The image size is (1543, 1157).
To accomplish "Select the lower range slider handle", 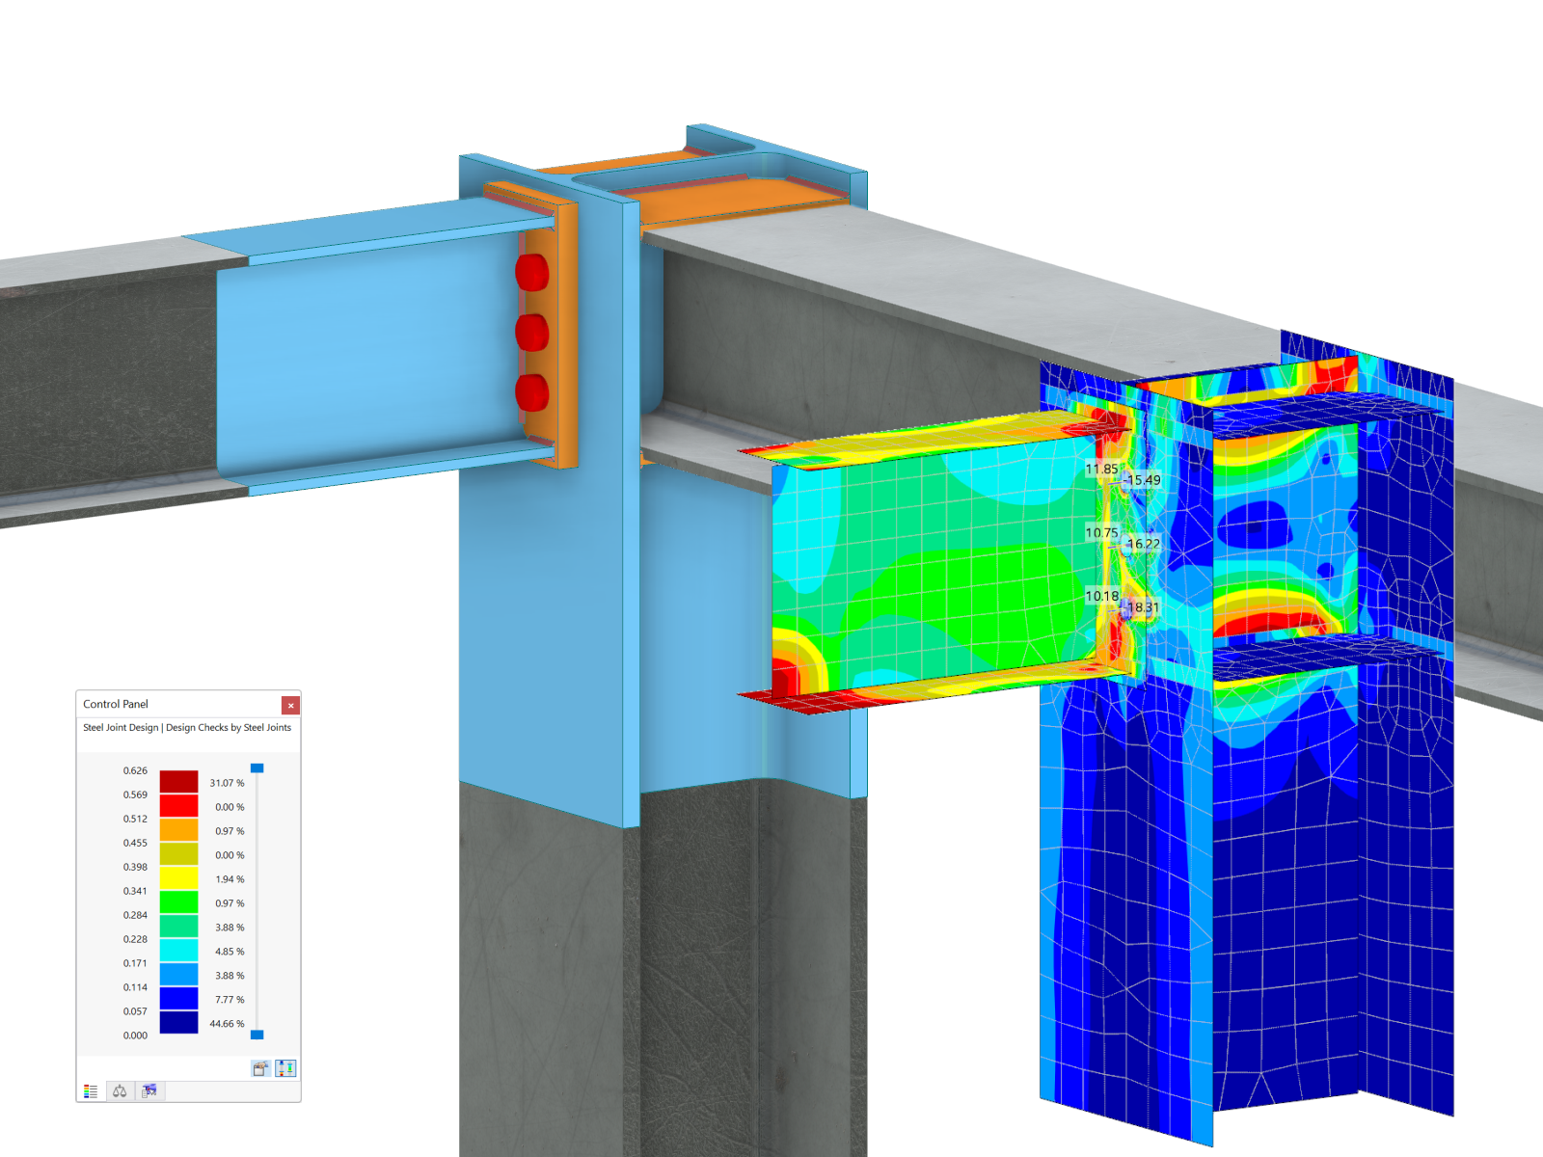I will [257, 1035].
